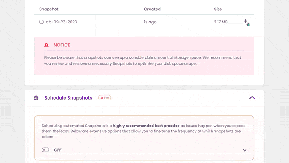Image resolution: width=289 pixels, height=163 pixels.
Task: Click the 2.17 MB size value
Action: [221, 22]
